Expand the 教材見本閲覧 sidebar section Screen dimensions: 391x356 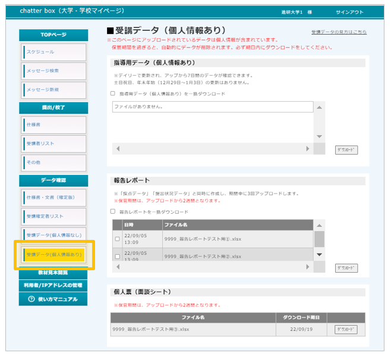(x=53, y=273)
